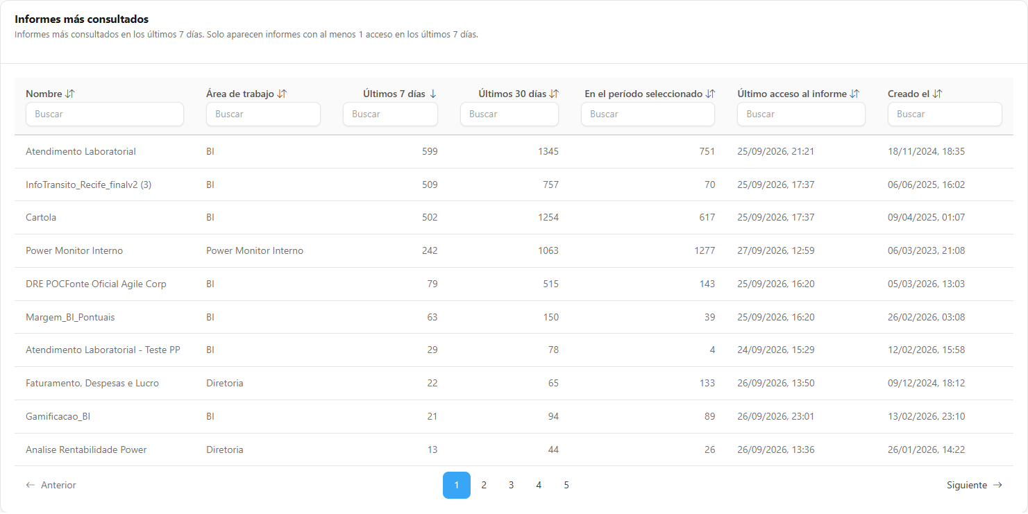Click search box under Creado el
Image resolution: width=1028 pixels, height=514 pixels.
[x=945, y=114]
